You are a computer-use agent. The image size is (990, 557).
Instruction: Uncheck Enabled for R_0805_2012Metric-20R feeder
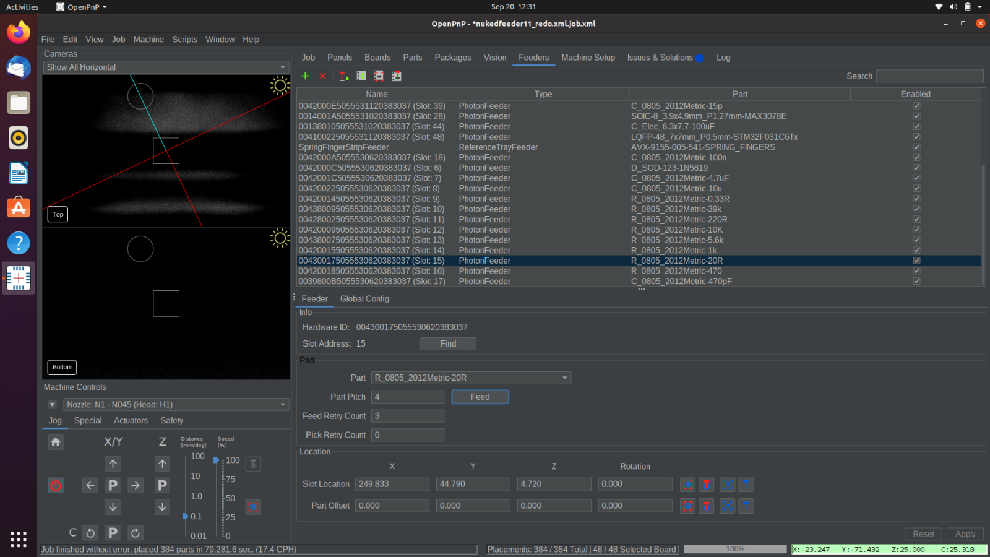pos(916,261)
